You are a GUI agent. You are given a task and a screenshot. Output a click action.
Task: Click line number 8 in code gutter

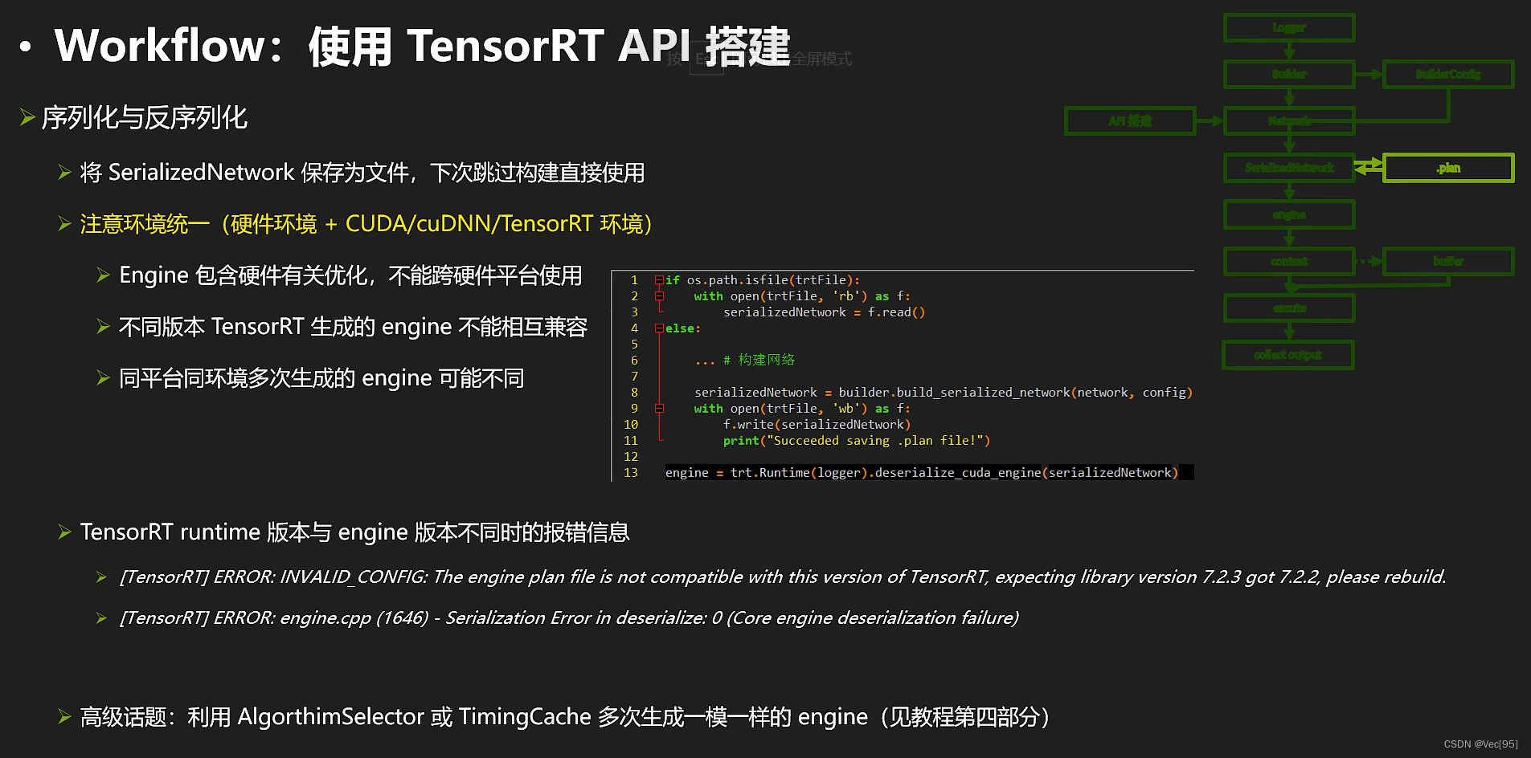[x=634, y=393]
